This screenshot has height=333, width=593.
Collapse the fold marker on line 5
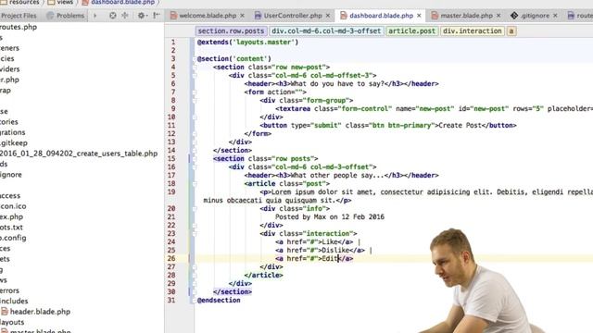point(195,76)
